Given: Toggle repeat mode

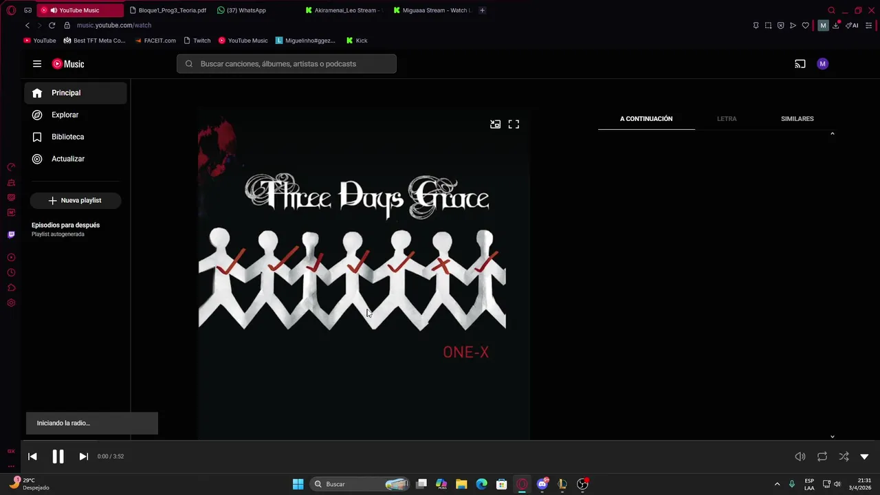Looking at the screenshot, I should click(822, 456).
